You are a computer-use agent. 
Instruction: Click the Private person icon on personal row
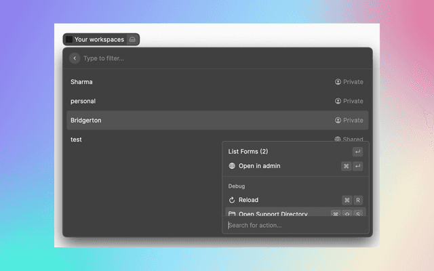(338, 101)
